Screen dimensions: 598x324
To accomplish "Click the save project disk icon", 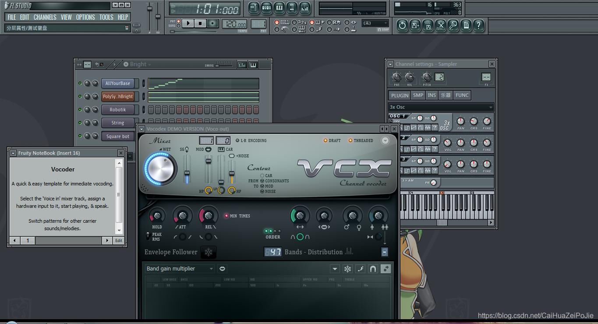I will [428, 25].
